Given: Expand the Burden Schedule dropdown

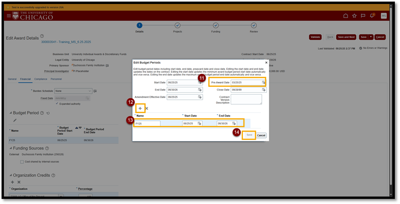Looking at the screenshot, I should [x=89, y=91].
